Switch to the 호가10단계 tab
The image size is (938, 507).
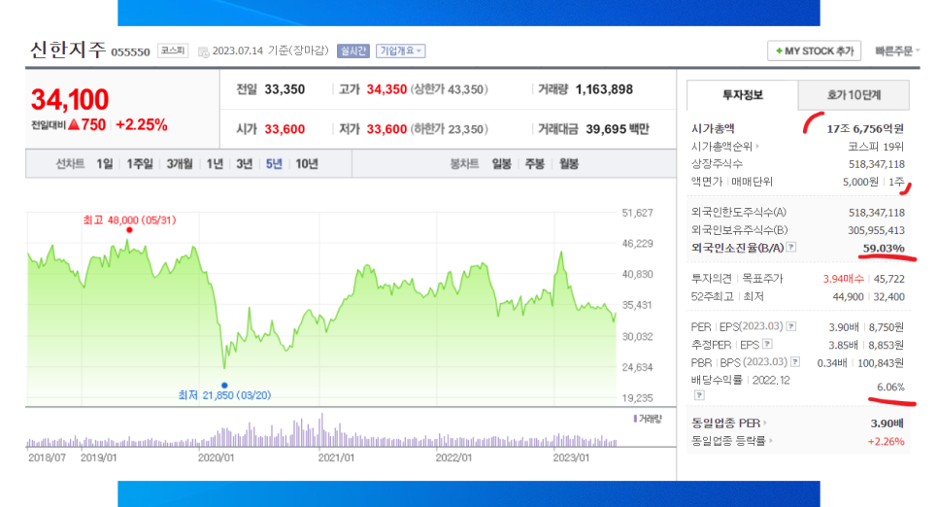coord(854,94)
